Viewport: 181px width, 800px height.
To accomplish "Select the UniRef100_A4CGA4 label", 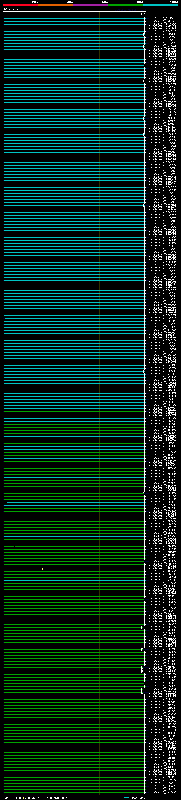I will point(162,384).
